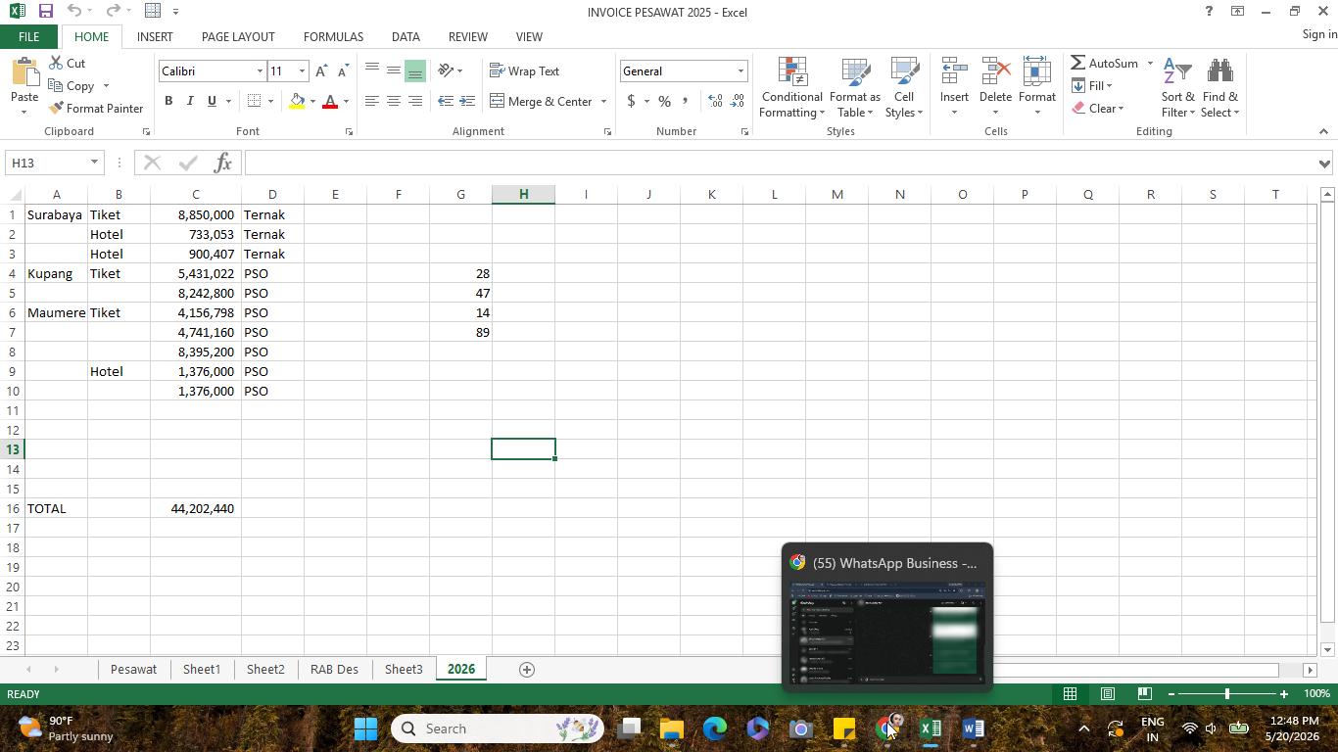Switch to the DATA tab

click(x=406, y=36)
